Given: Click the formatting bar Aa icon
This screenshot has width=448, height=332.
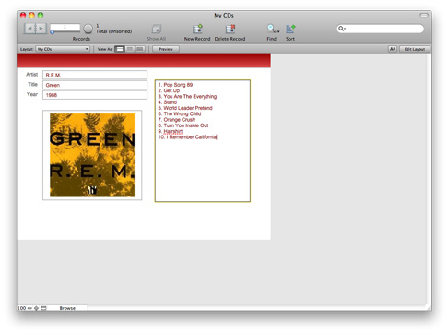Looking at the screenshot, I should [x=393, y=49].
